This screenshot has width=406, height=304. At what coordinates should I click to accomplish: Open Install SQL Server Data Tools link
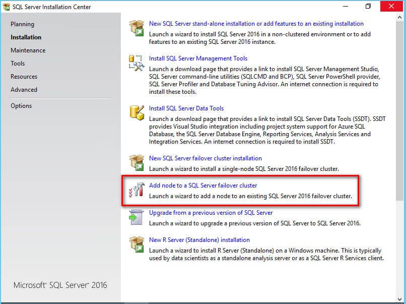point(186,108)
